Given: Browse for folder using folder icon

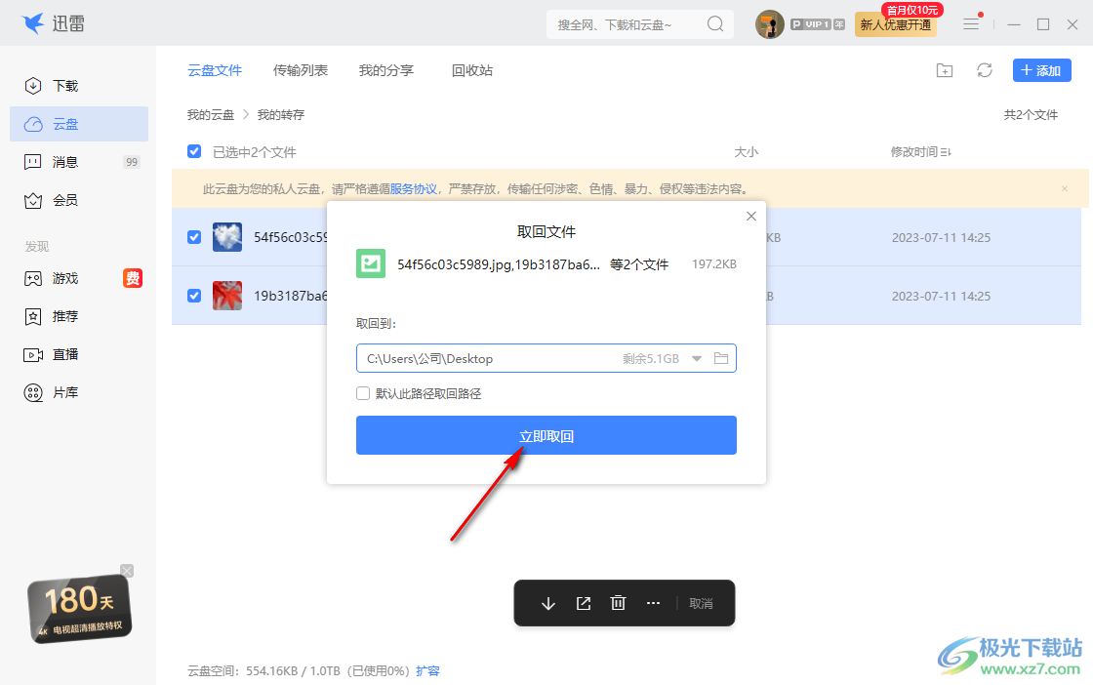Looking at the screenshot, I should click(721, 358).
